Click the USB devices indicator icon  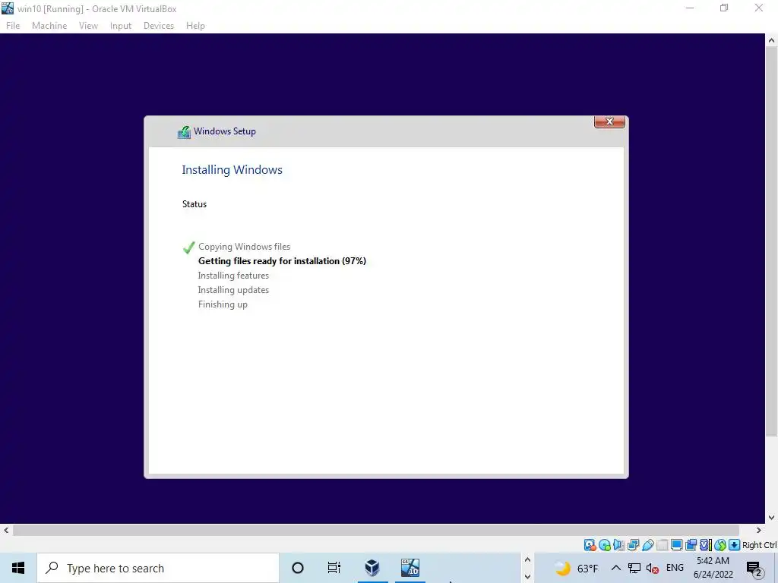point(647,545)
